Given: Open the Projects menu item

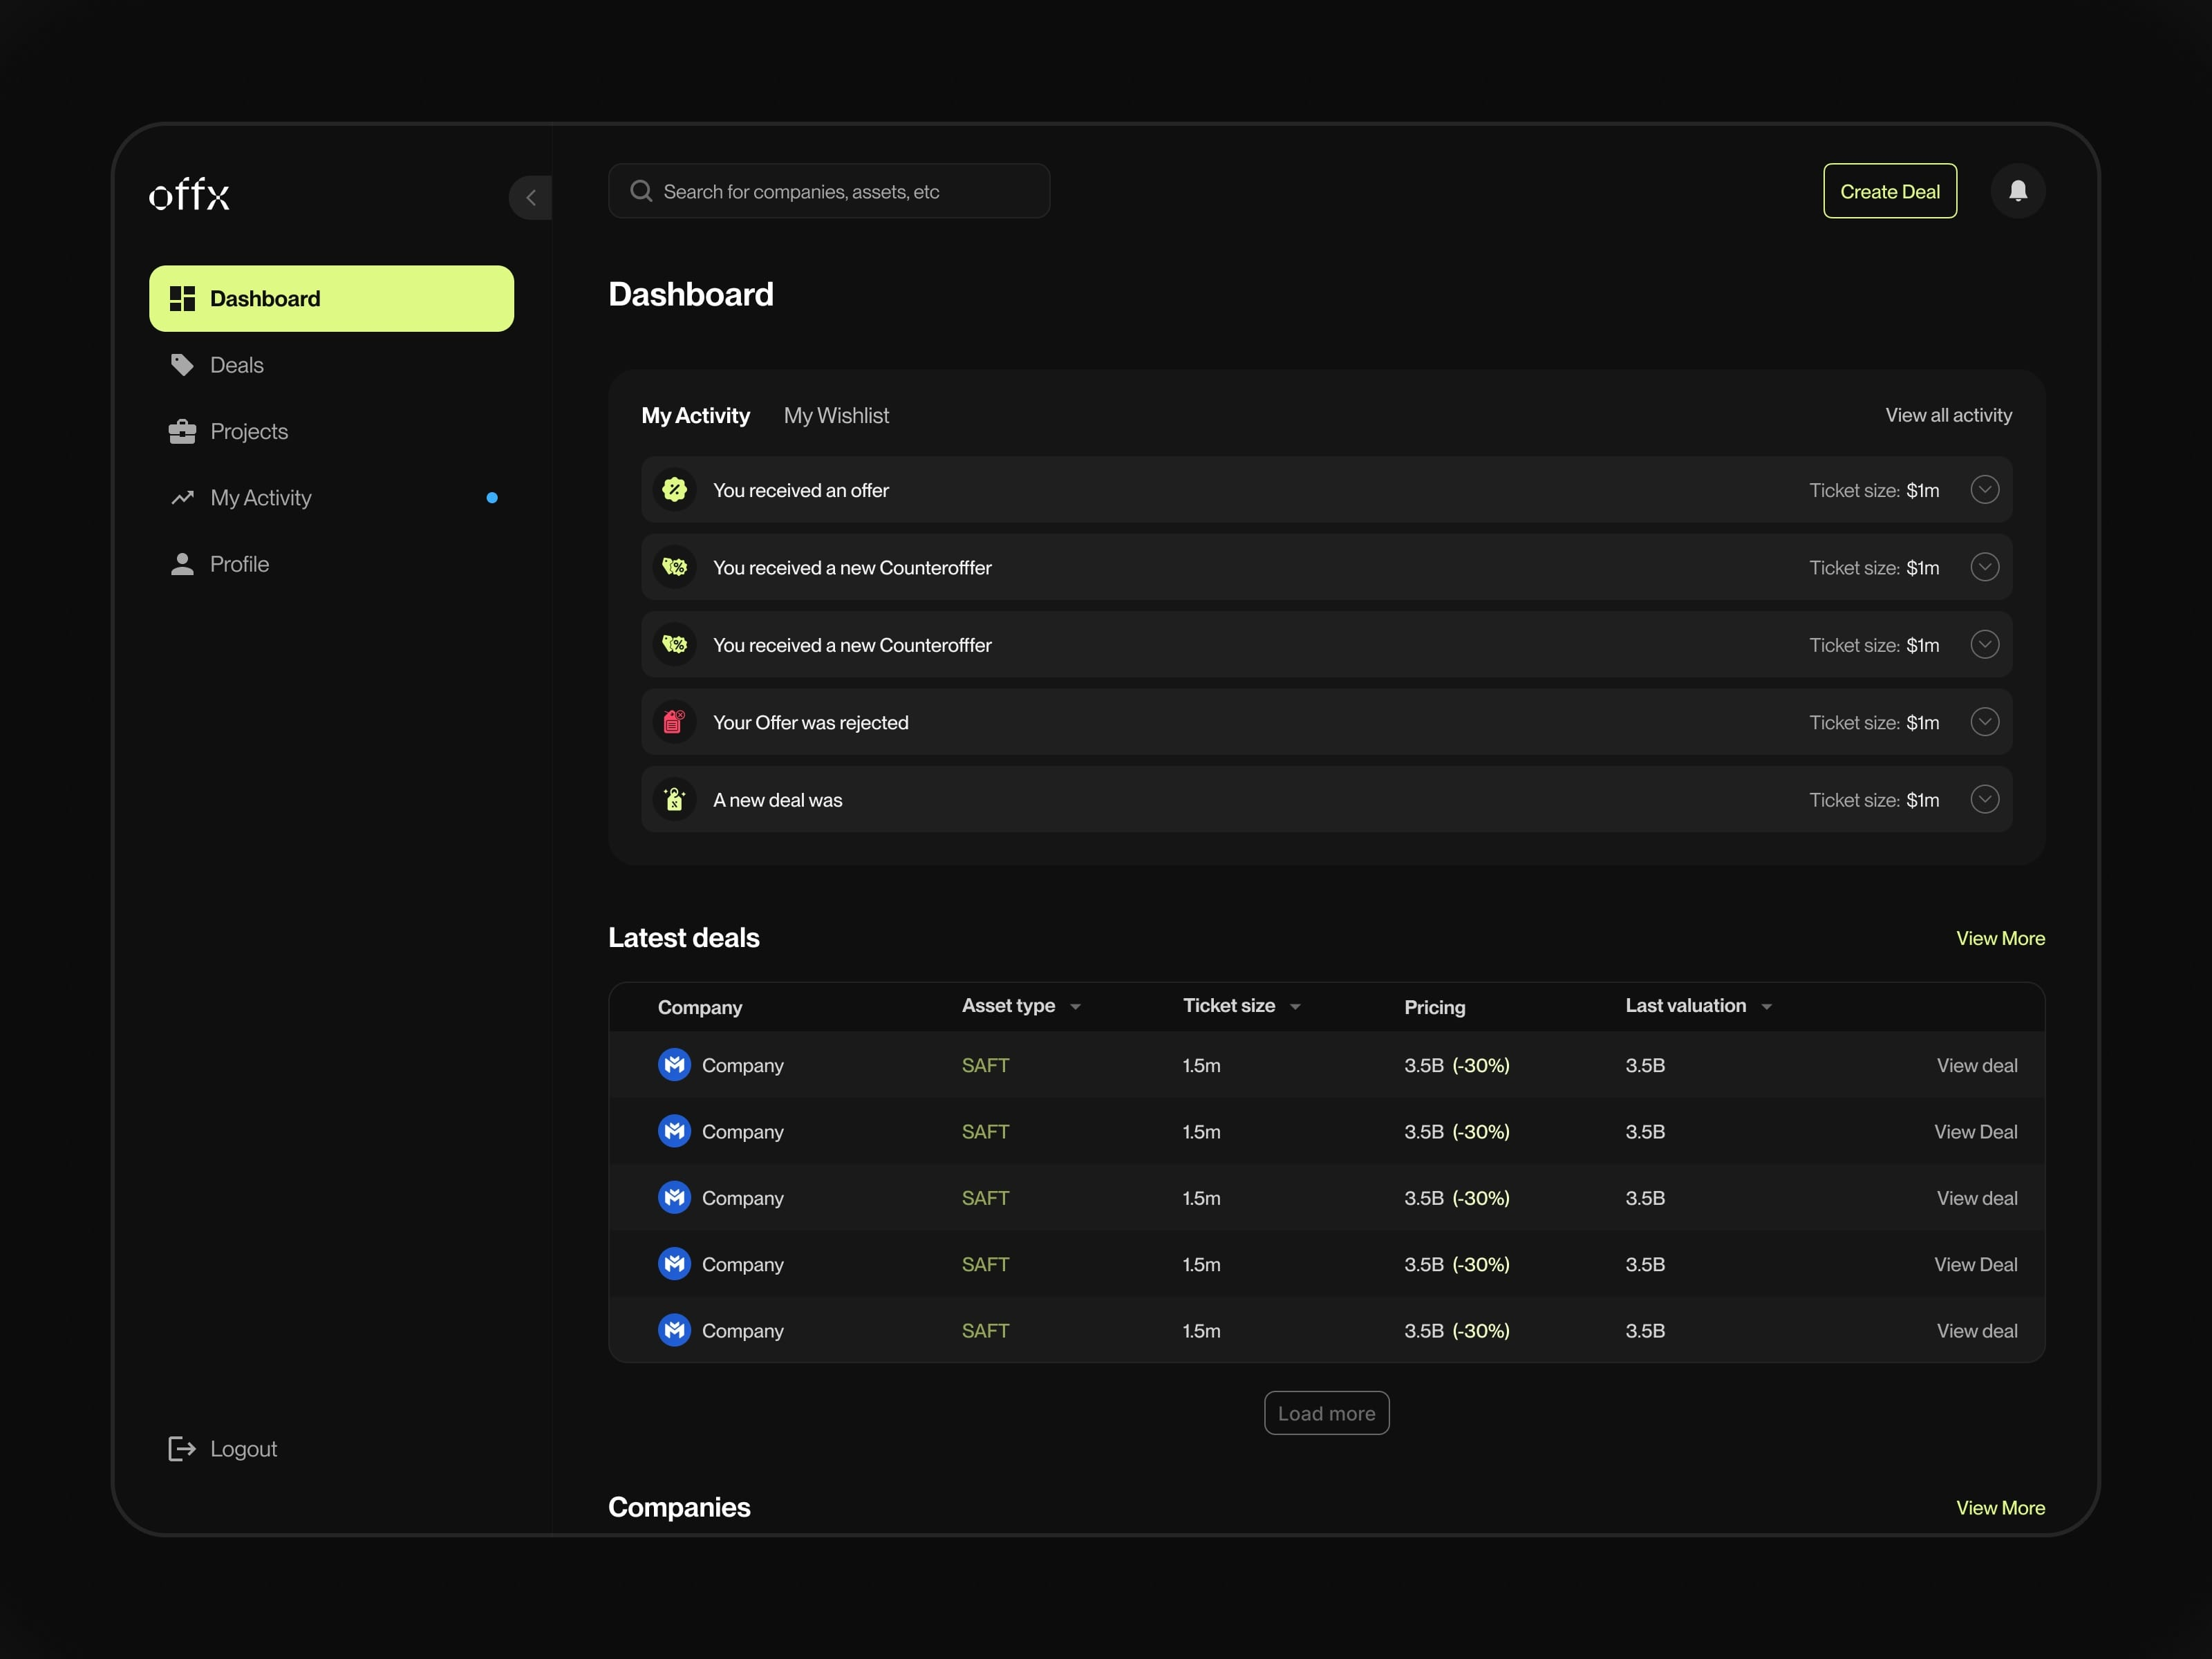Looking at the screenshot, I should pos(331,431).
